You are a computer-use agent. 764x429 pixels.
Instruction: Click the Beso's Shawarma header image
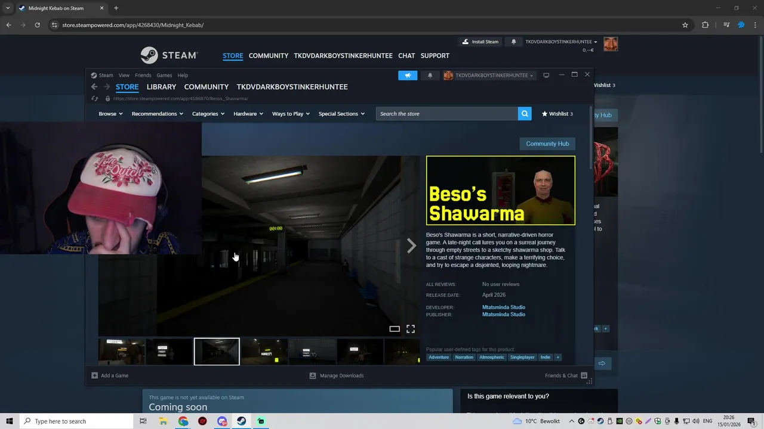[501, 191]
